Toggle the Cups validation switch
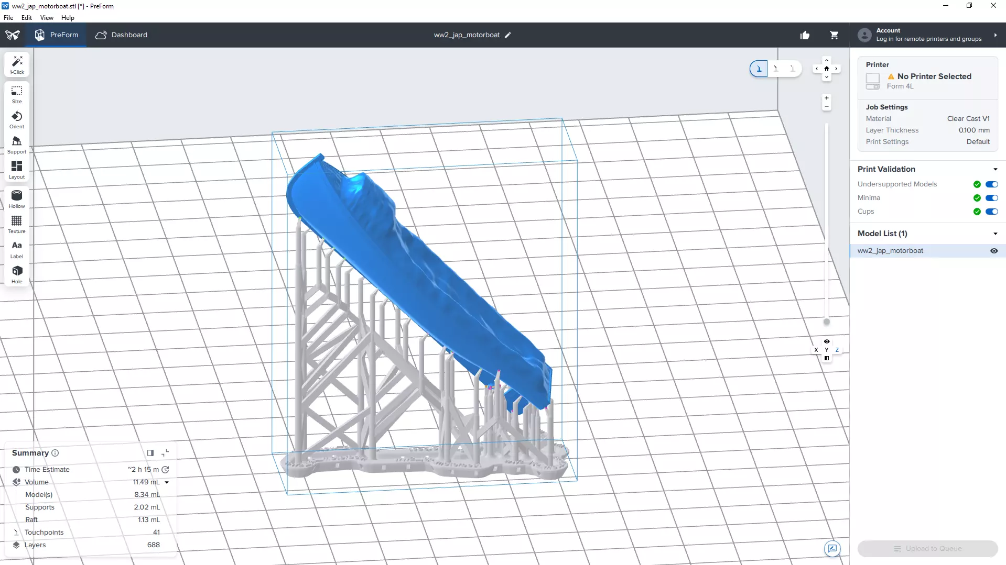This screenshot has height=565, width=1006. pyautogui.click(x=992, y=212)
